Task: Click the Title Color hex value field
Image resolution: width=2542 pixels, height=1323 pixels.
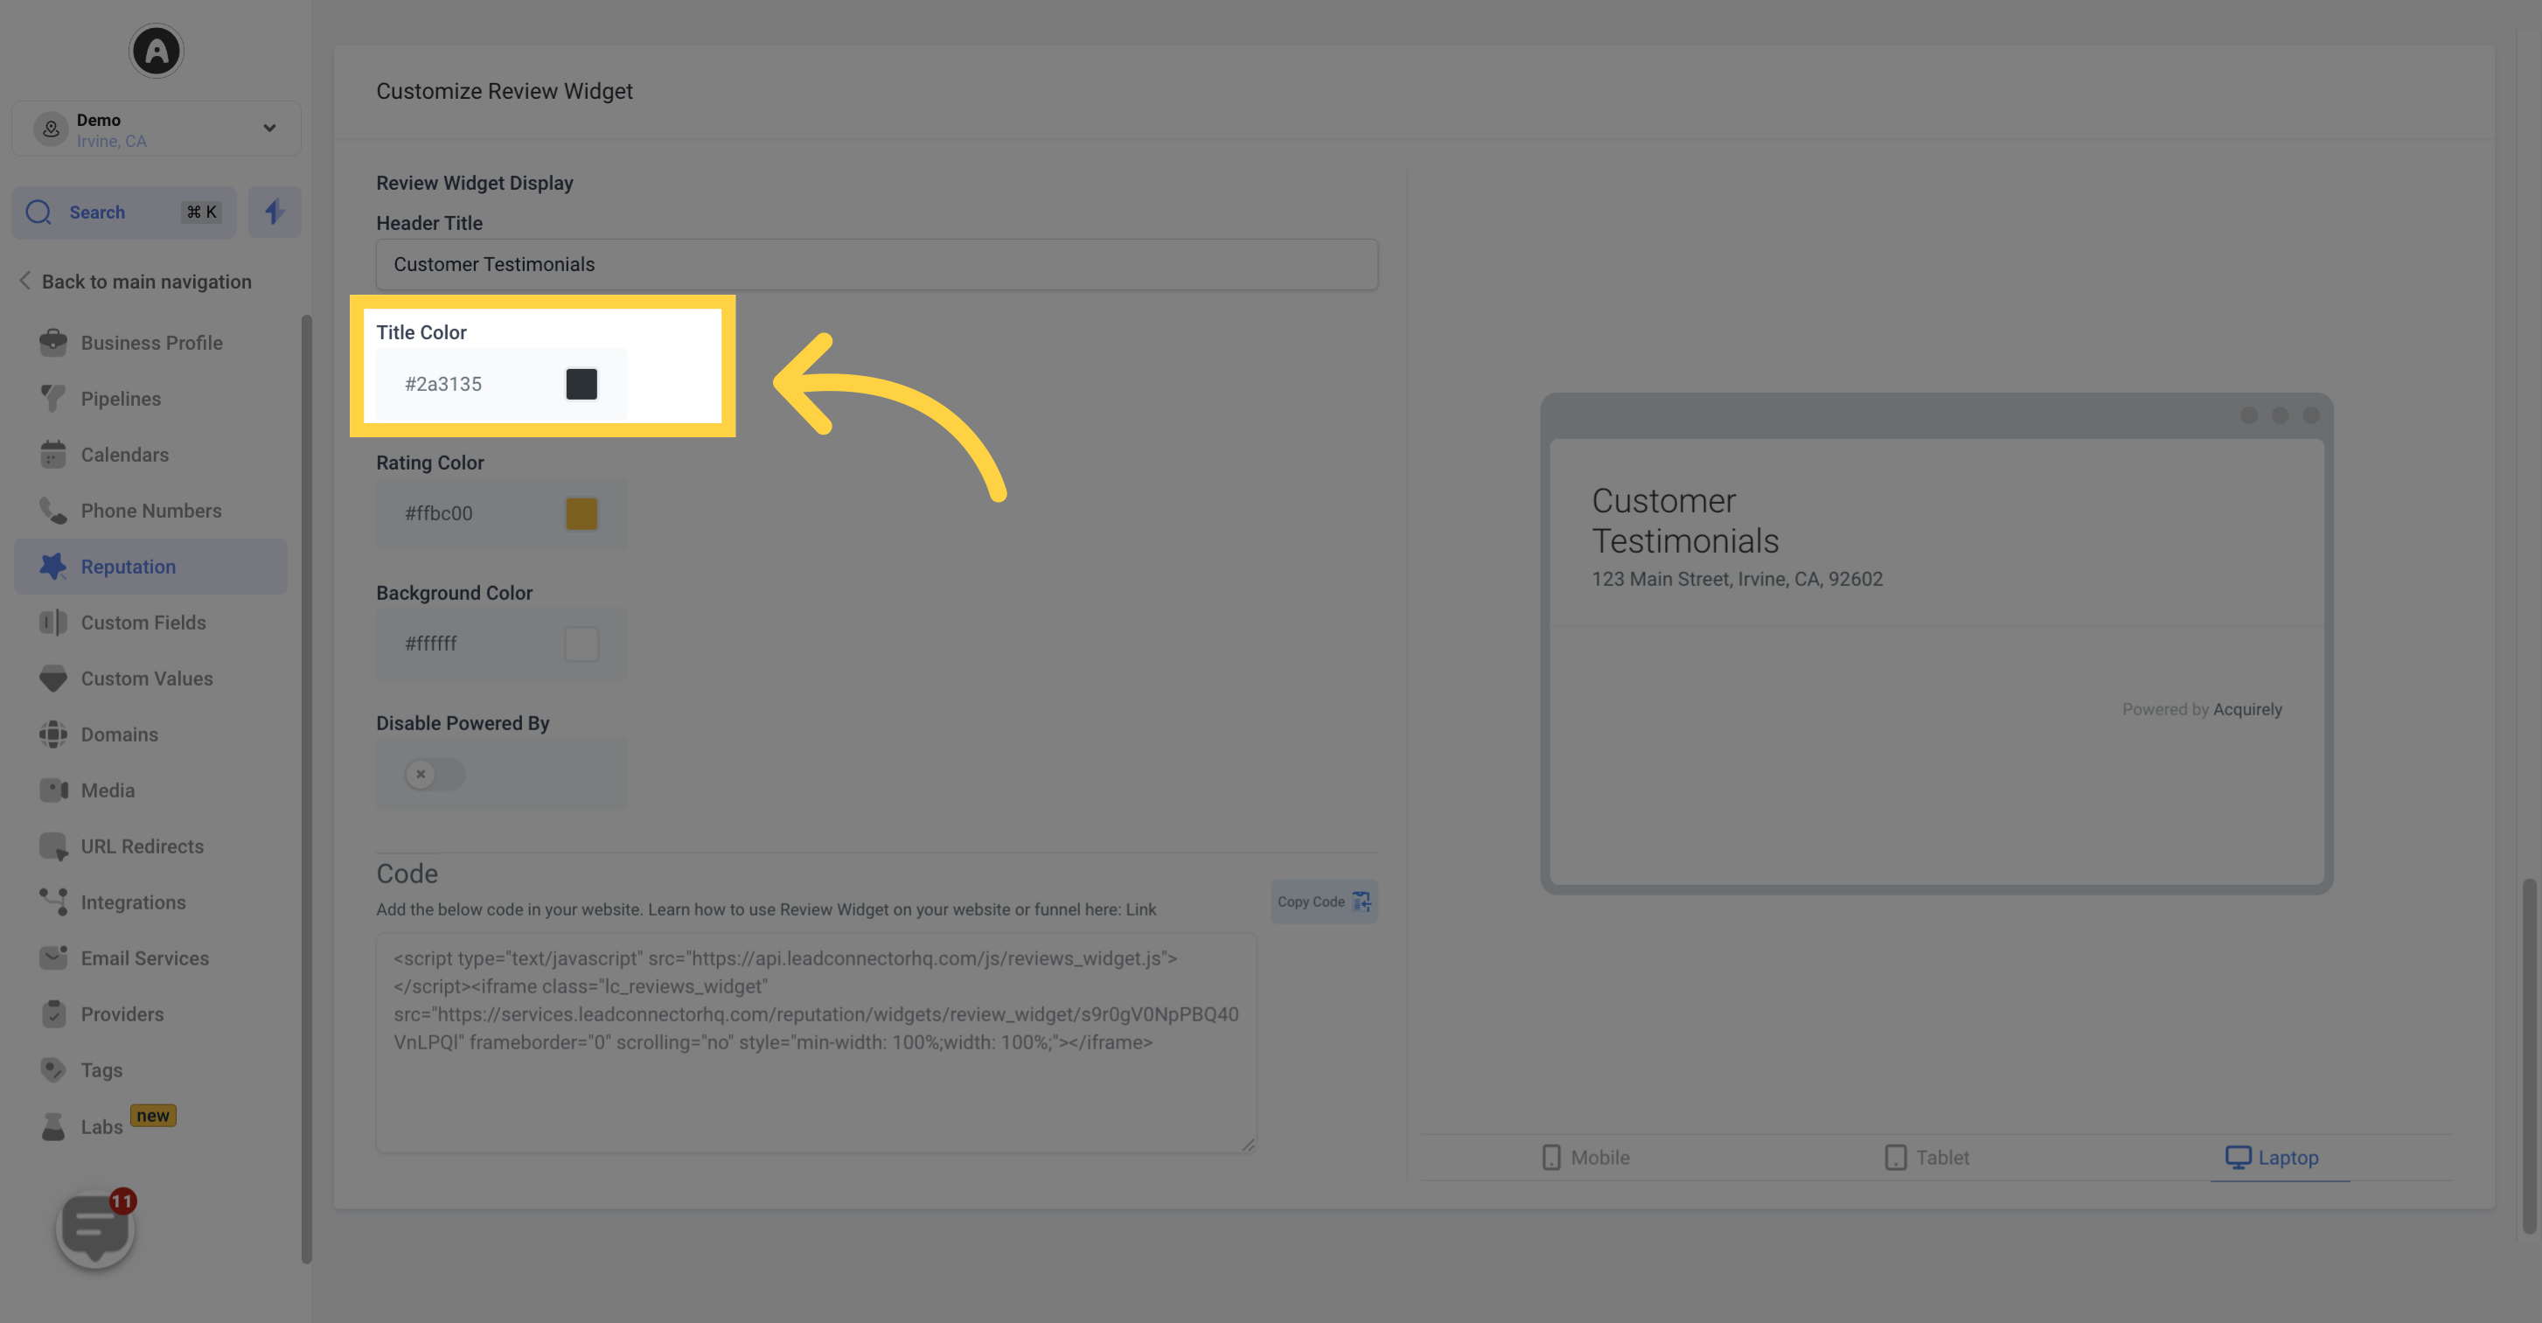Action: (443, 384)
